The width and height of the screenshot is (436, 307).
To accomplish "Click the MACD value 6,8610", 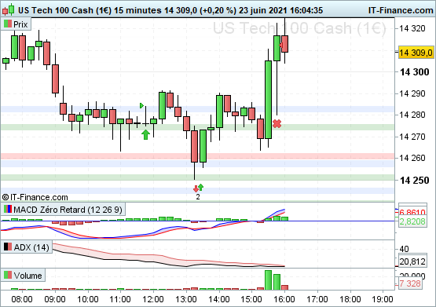I will [412, 213].
